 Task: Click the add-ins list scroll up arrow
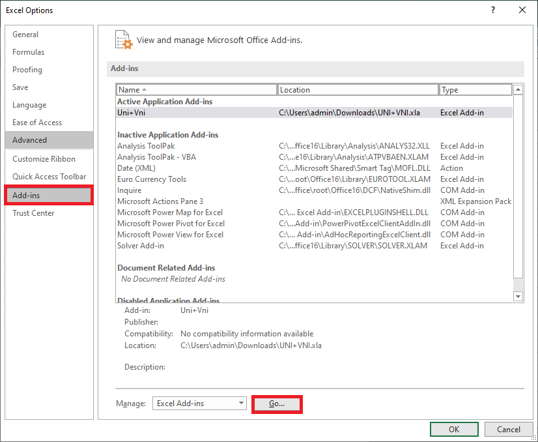pos(518,89)
